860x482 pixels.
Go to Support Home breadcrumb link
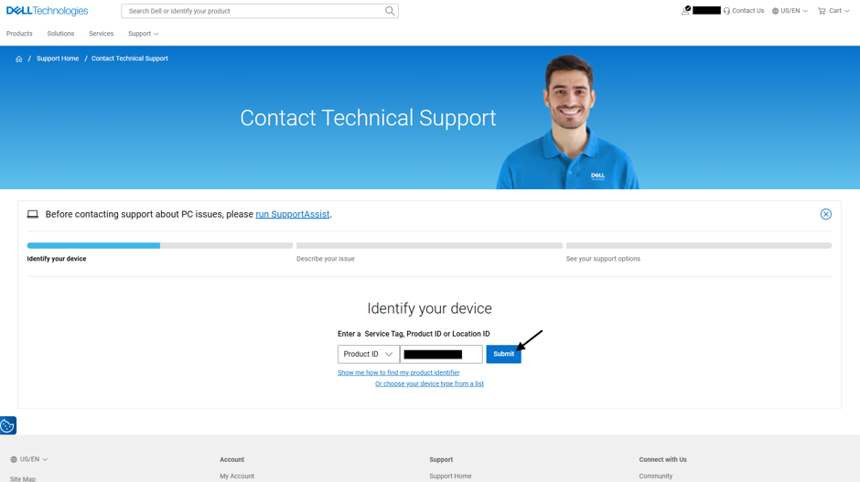(x=58, y=59)
